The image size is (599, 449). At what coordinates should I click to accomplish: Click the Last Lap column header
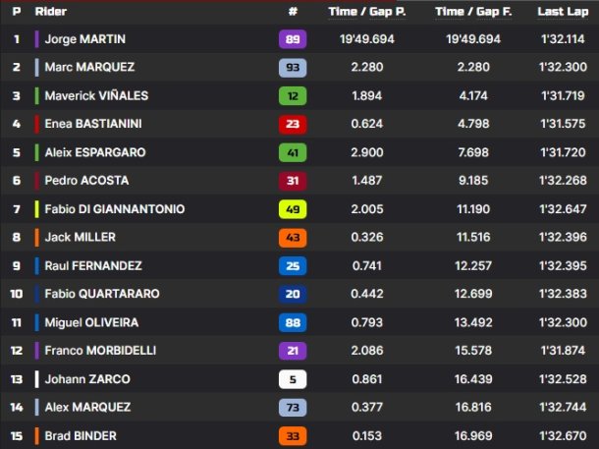tap(563, 12)
